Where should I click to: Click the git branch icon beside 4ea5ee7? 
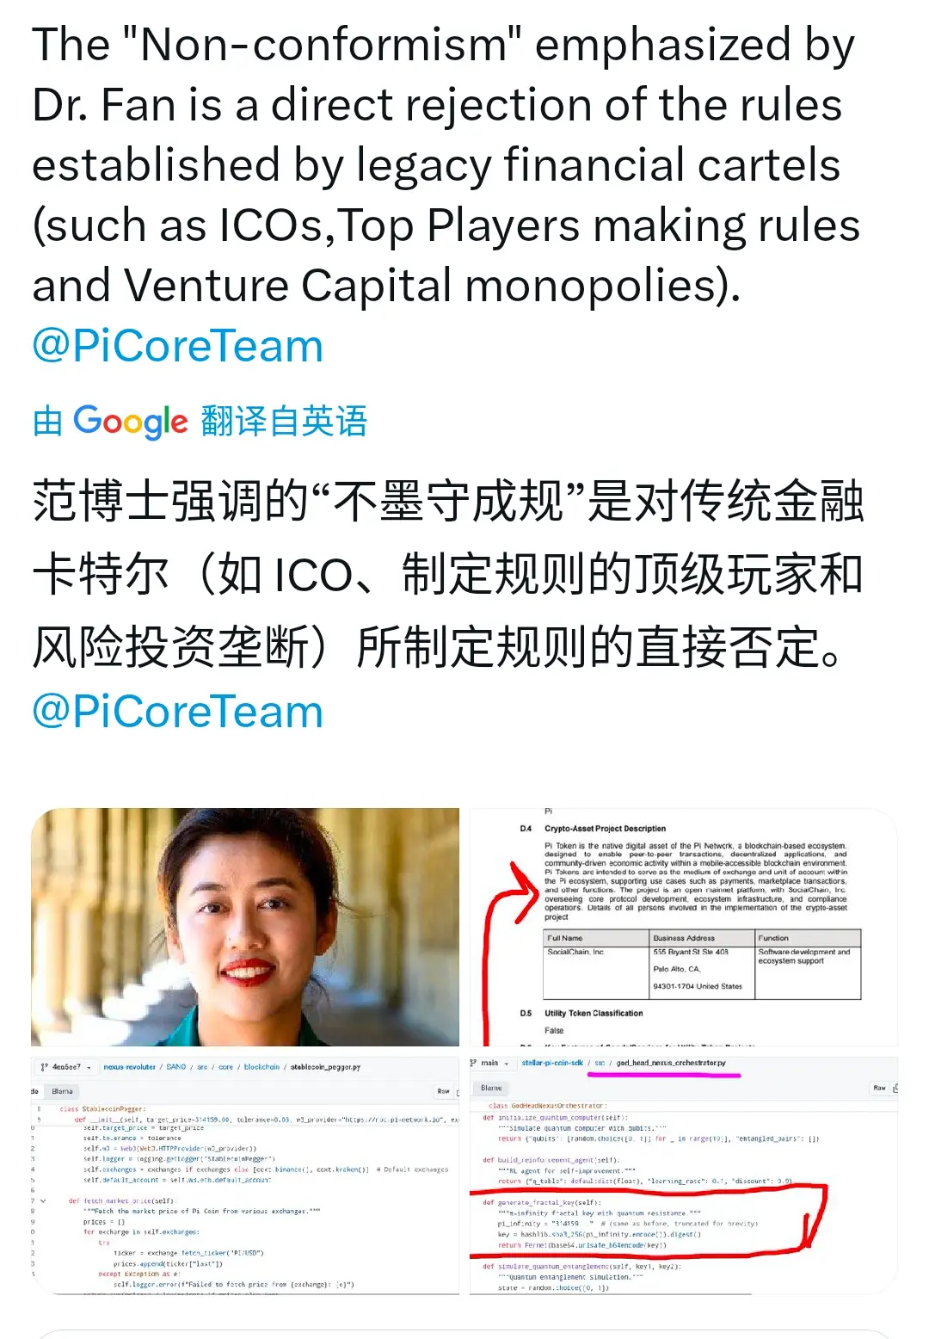pos(44,1067)
